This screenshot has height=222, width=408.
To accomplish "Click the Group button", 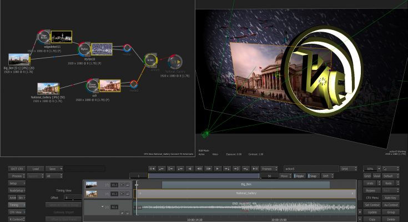I will pos(390,212).
